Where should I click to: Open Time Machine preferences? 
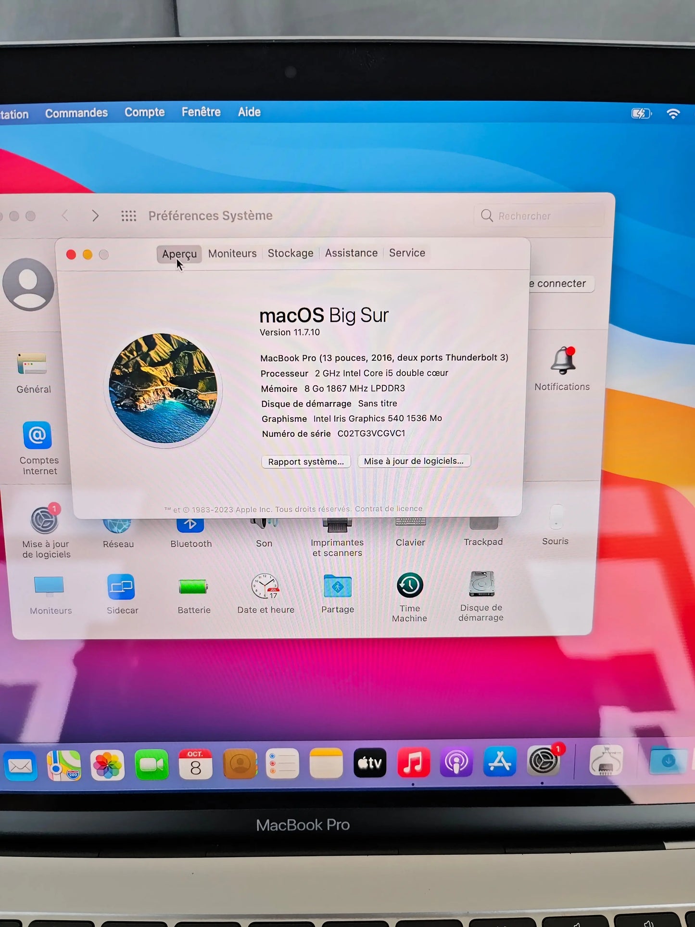[x=410, y=585]
